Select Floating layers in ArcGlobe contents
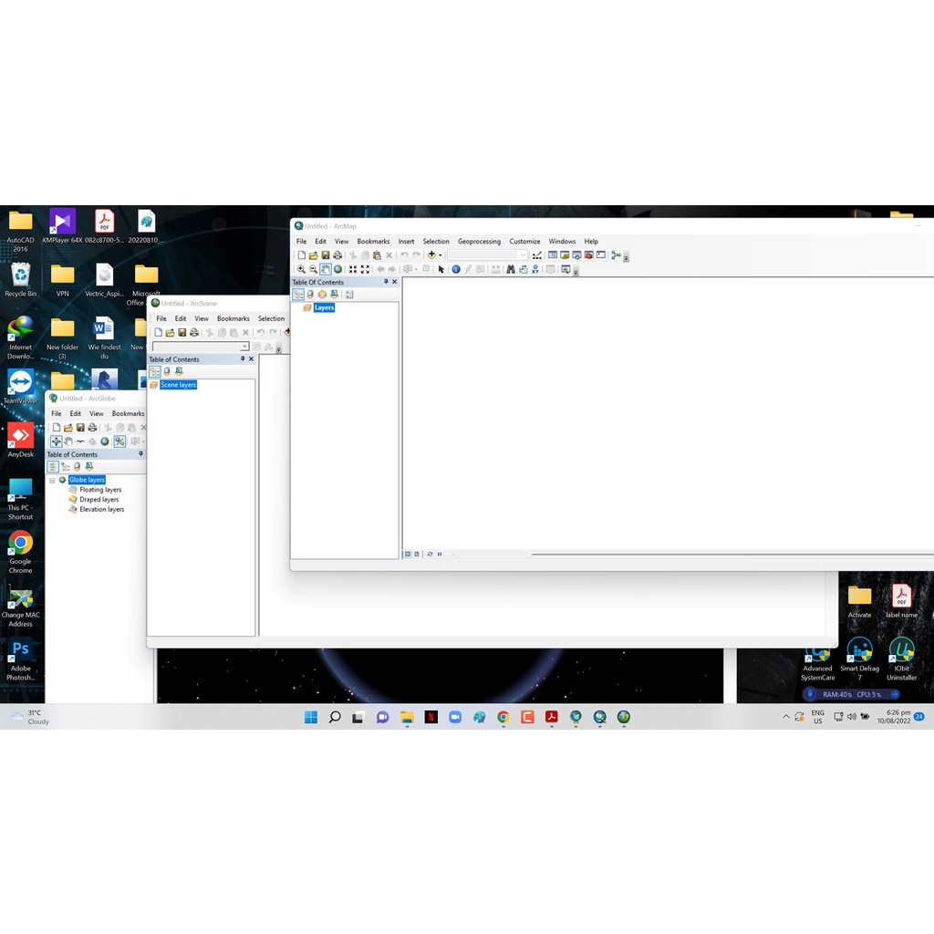 99,490
